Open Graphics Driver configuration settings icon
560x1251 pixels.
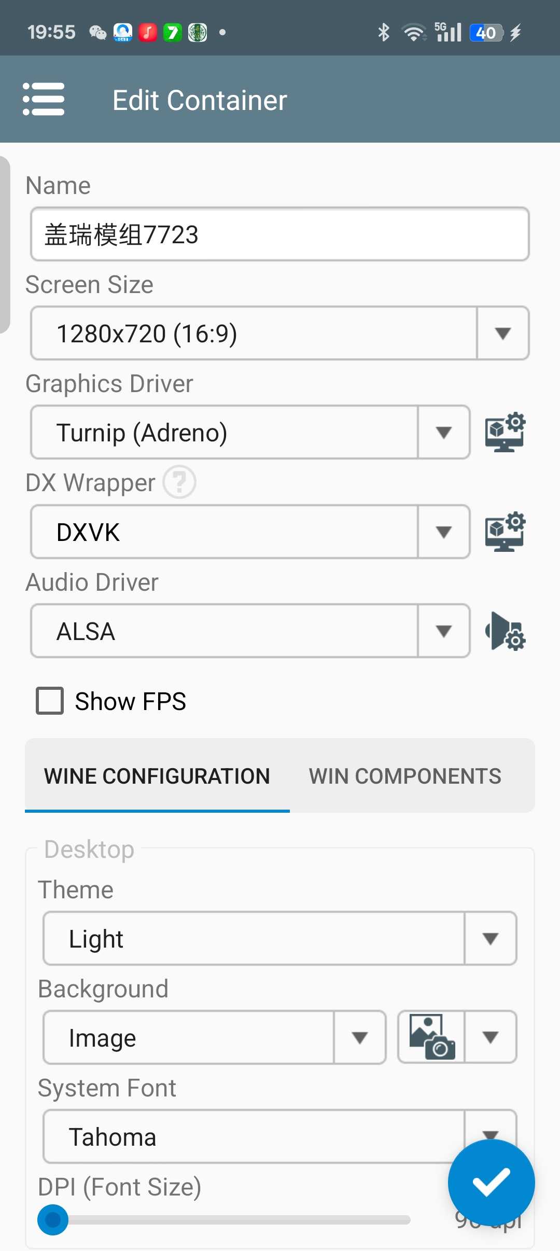[505, 432]
